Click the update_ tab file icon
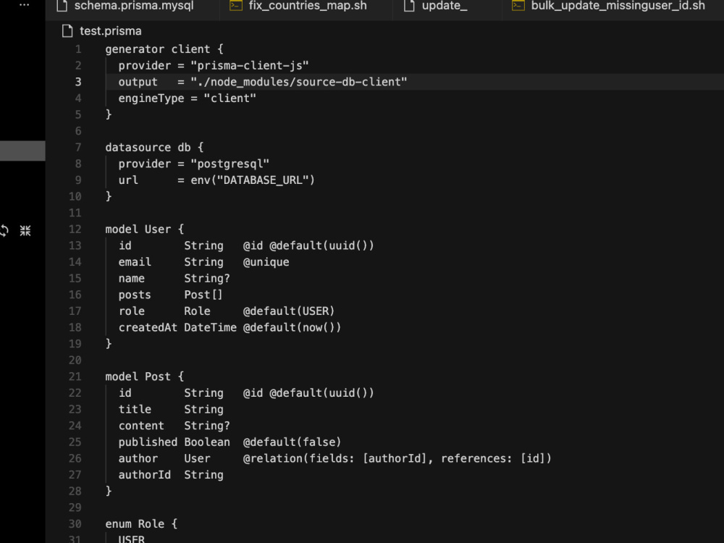Screen dimensions: 724x543 point(409,6)
